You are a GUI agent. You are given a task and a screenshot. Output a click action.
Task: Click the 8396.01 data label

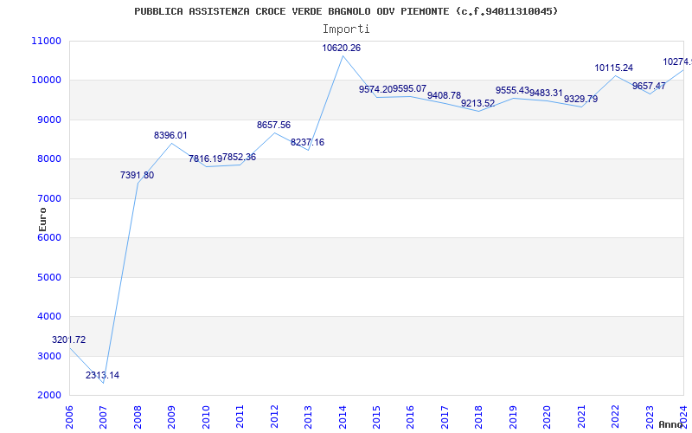coord(170,136)
